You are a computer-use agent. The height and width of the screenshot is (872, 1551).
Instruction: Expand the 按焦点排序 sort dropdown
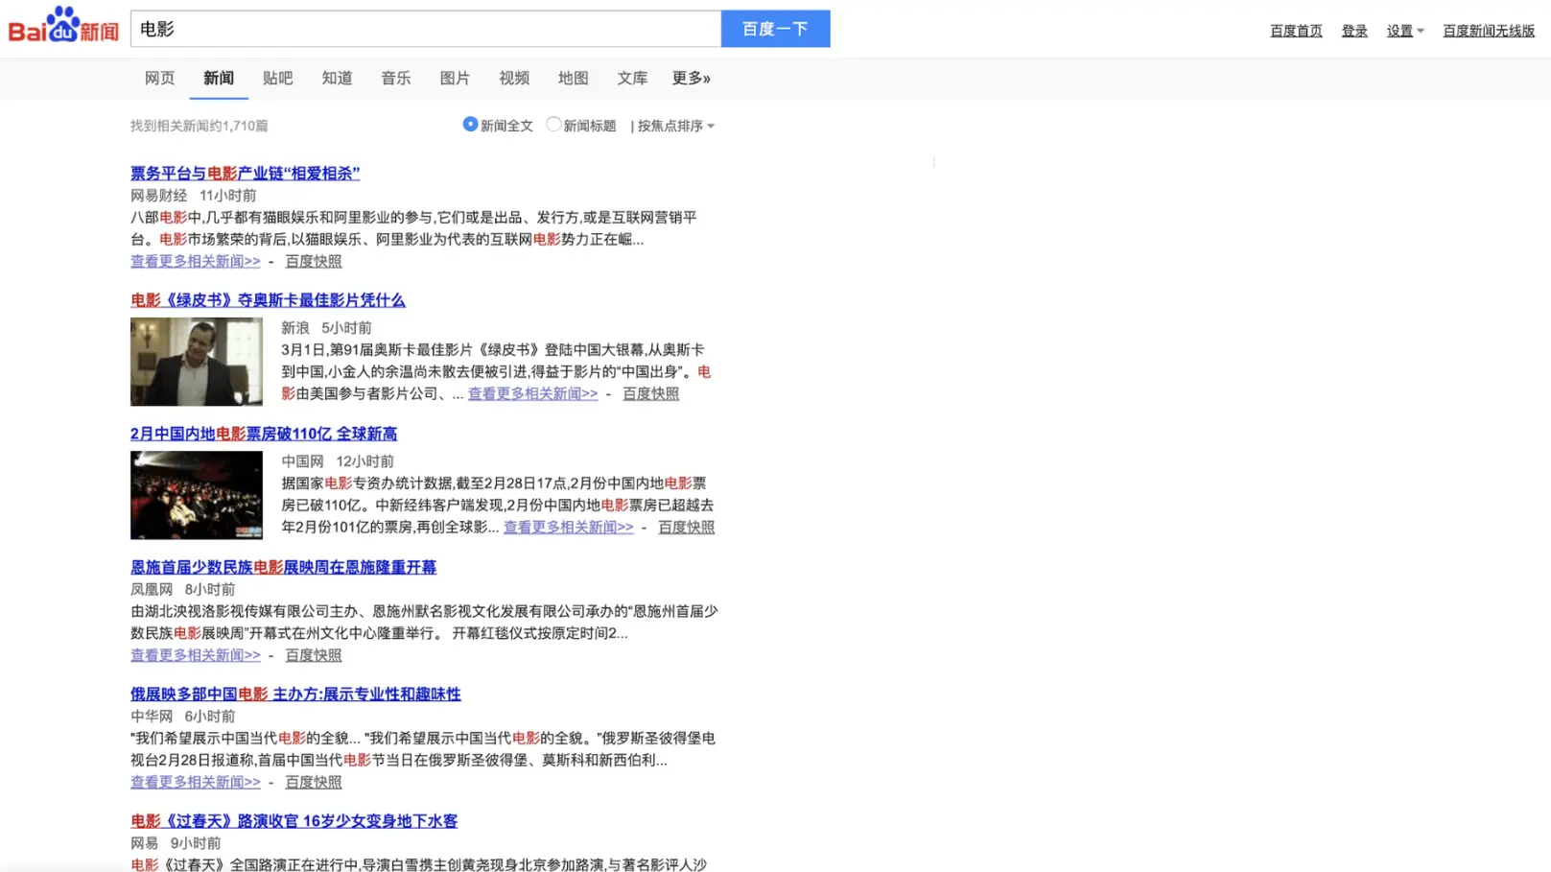(x=675, y=126)
